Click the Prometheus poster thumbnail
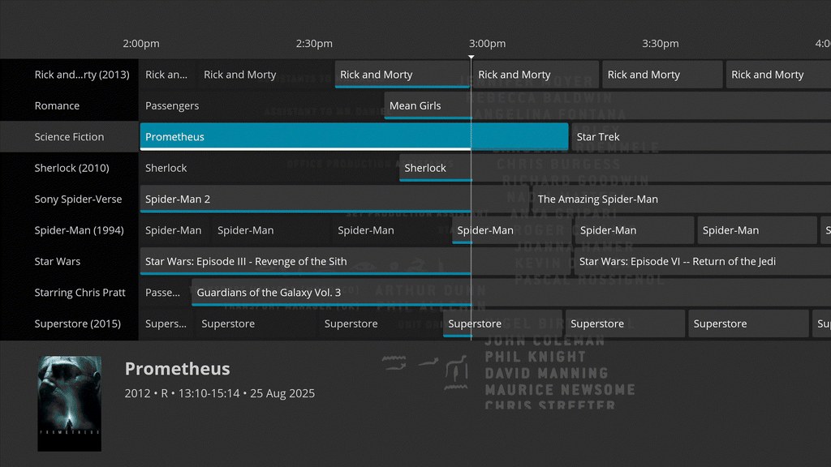831x467 pixels. pos(69,403)
